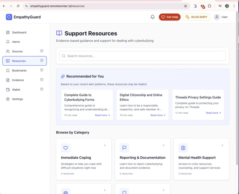Open Bookmarks in the sidebar
The image size is (239, 194).
click(x=24, y=70)
